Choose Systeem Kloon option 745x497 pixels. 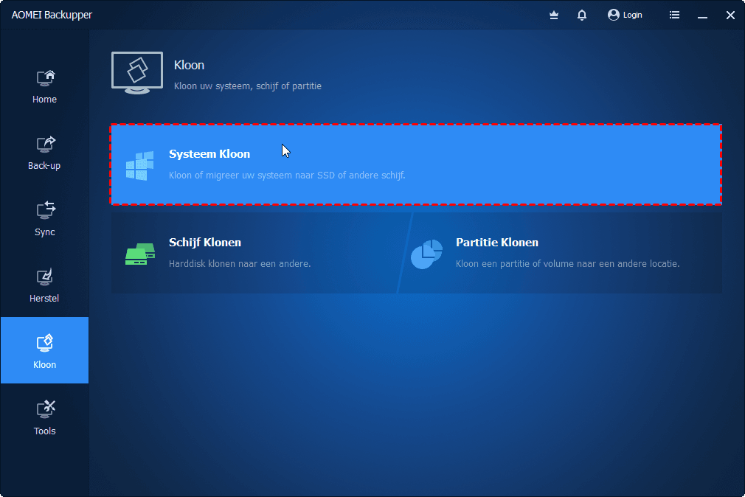tap(416, 164)
